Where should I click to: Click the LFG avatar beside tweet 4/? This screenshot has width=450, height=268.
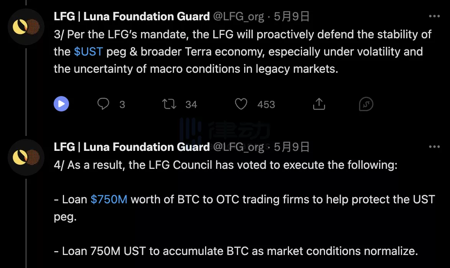pyautogui.click(x=26, y=157)
